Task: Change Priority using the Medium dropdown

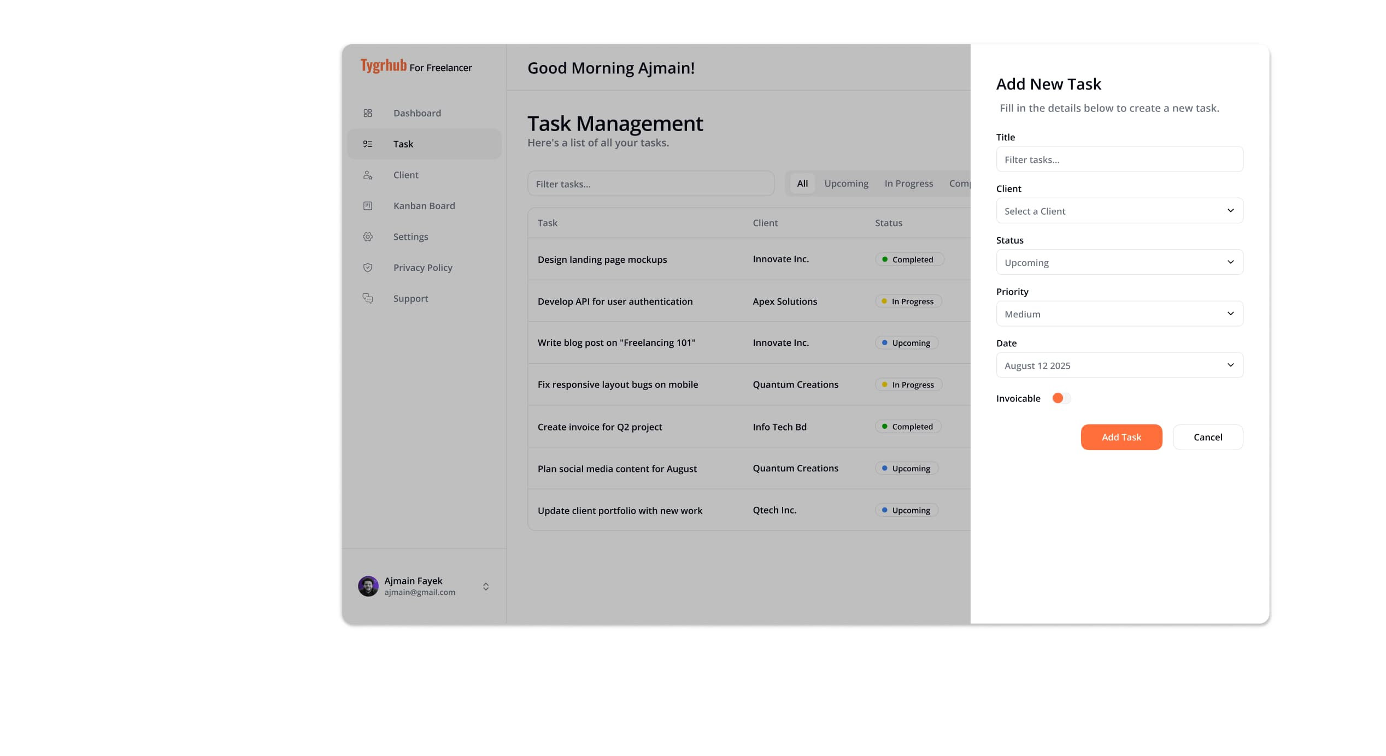Action: 1119,314
